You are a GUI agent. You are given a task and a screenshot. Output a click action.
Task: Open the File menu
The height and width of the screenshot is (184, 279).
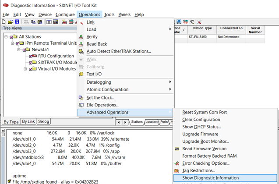[6, 14]
